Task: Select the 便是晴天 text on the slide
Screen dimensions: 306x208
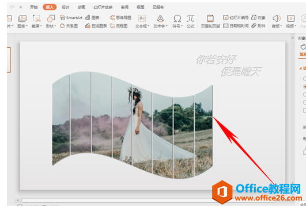Action: [241, 71]
